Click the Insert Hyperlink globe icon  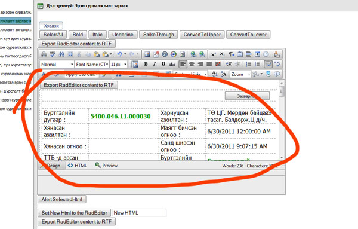click(193, 54)
